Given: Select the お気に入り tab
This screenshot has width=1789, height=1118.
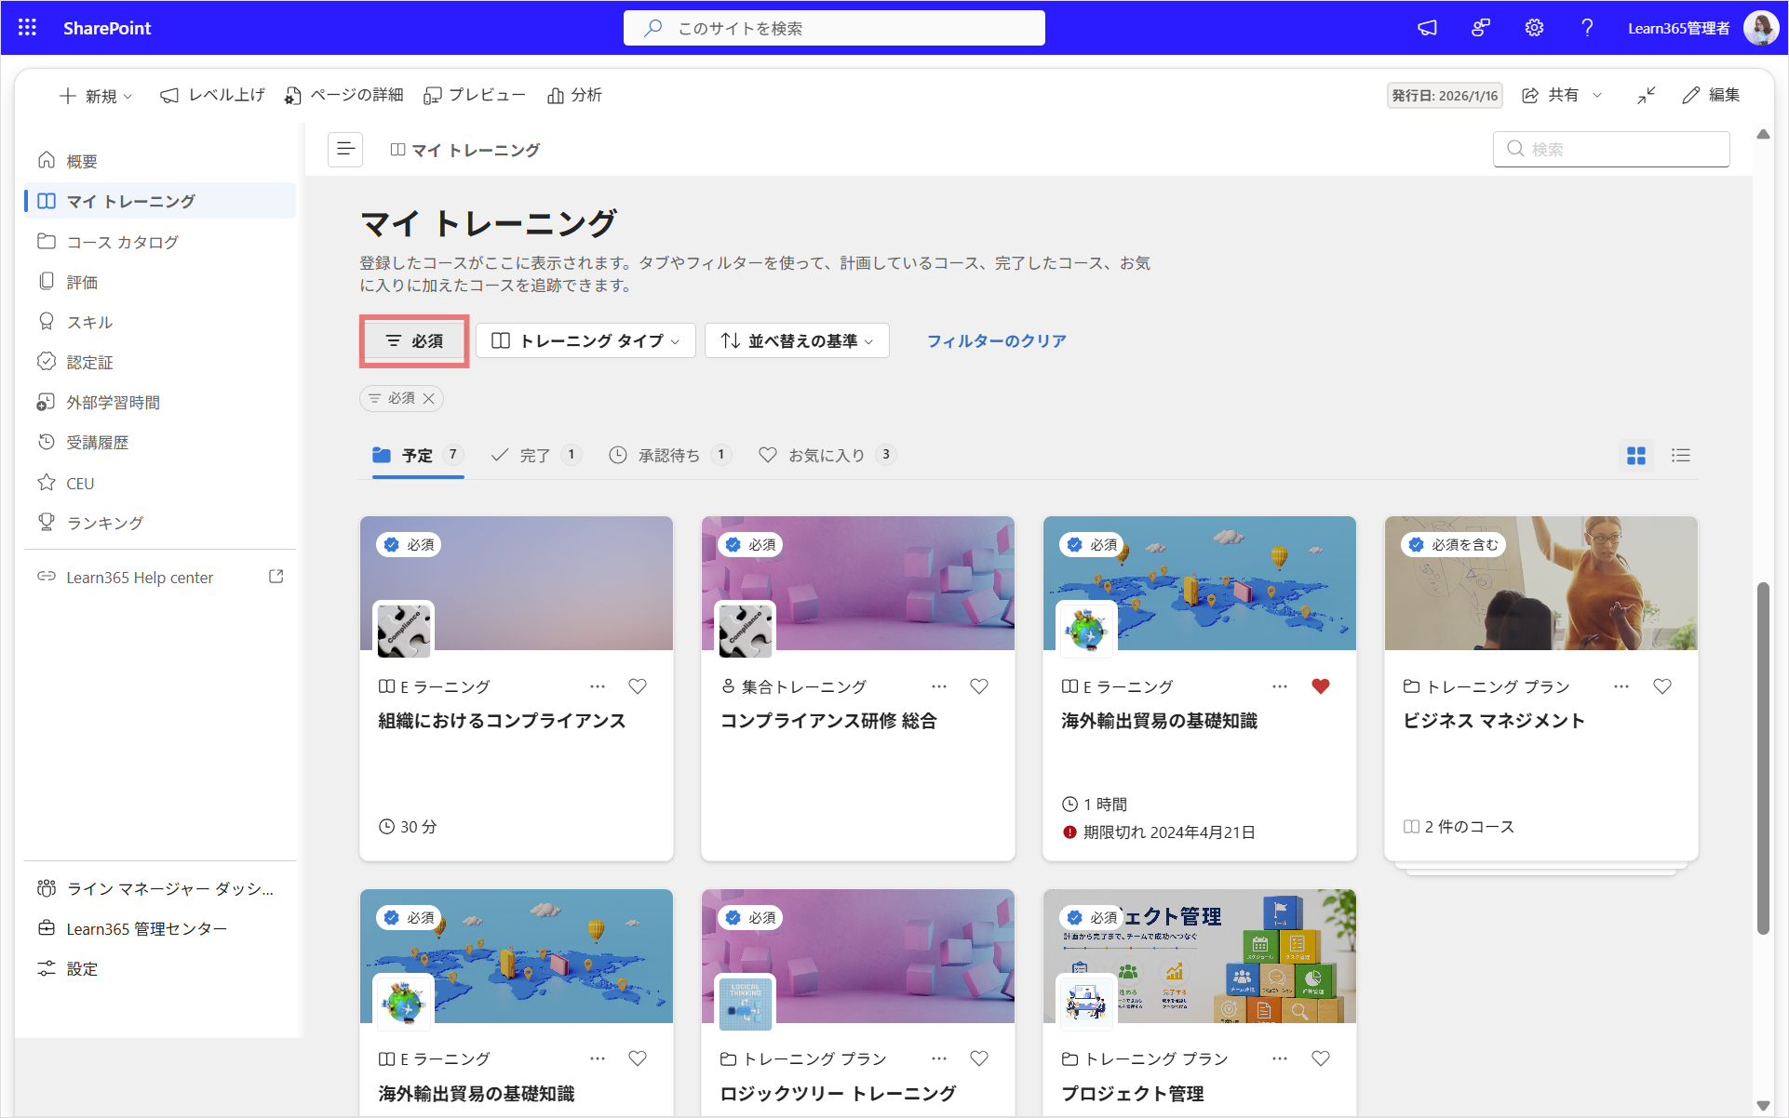Looking at the screenshot, I should point(827,456).
